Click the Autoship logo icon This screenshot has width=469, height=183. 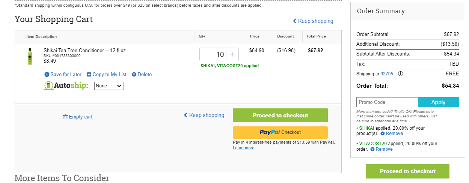click(x=49, y=86)
